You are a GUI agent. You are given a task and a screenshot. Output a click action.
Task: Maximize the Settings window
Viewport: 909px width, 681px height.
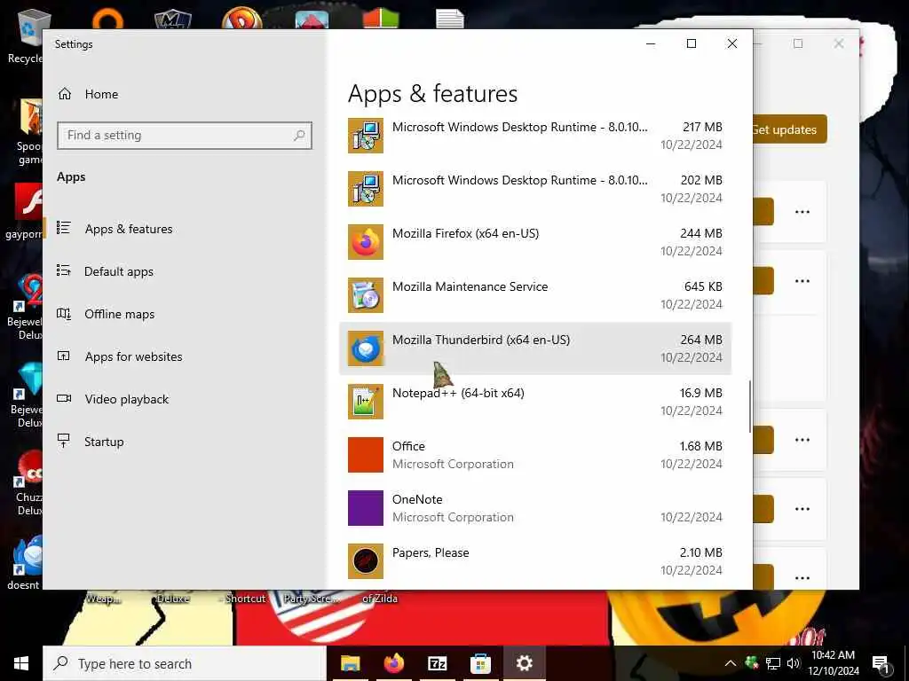691,44
